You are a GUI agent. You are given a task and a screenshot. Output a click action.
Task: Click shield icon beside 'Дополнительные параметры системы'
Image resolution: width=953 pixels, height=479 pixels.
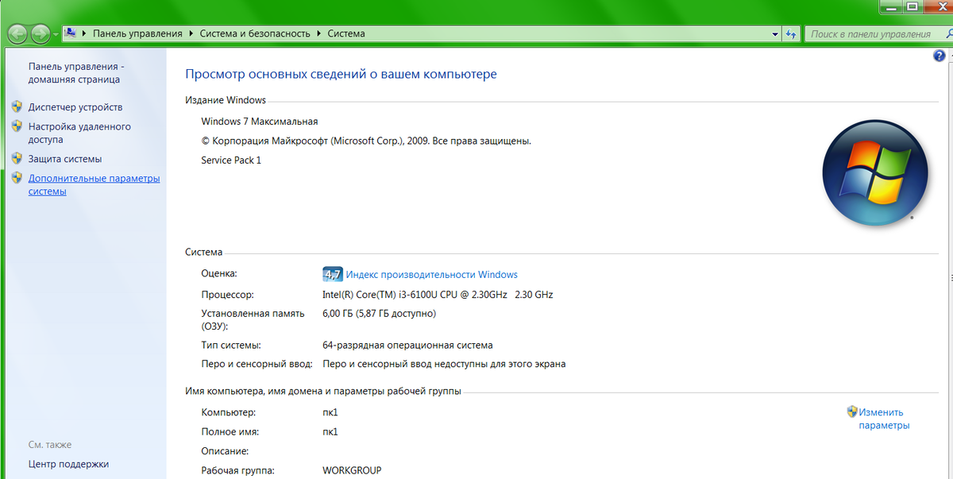coord(17,179)
